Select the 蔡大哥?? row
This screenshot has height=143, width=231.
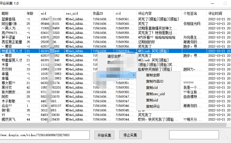pyautogui.click(x=115, y=83)
